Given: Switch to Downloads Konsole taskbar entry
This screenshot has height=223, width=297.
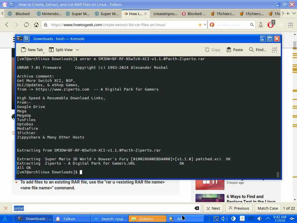Looking at the screenshot, I should [x=34, y=219].
